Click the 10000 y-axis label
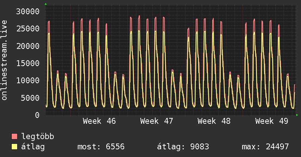The height and width of the screenshot is (157, 301). 28,80
